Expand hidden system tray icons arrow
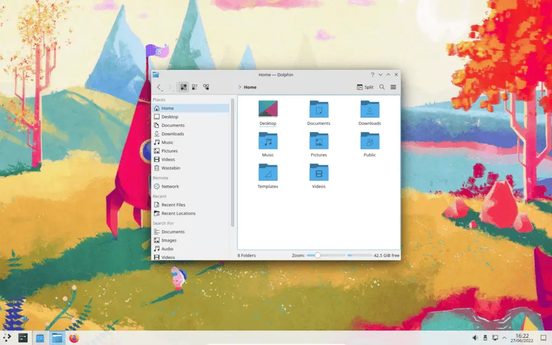 (504, 338)
